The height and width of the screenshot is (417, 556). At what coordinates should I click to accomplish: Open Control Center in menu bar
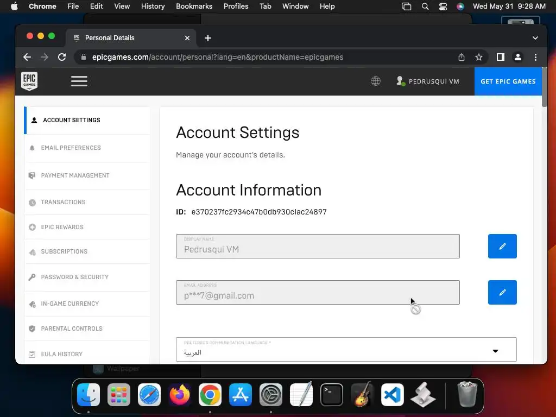coord(443,7)
